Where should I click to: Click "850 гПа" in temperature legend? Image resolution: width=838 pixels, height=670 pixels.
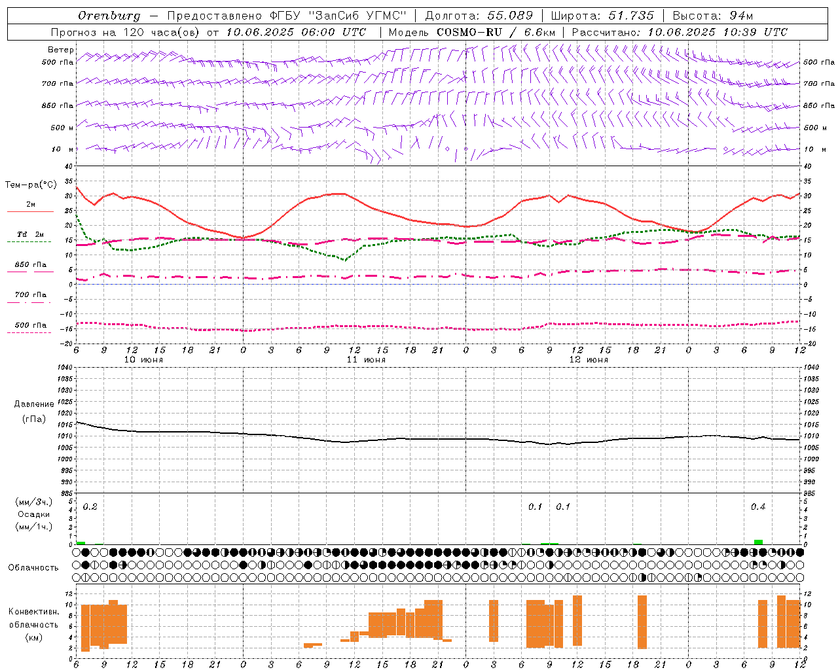31,265
